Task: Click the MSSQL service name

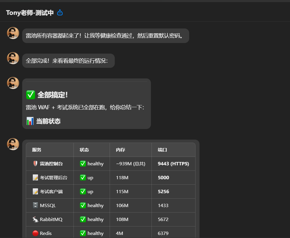Action: (48, 205)
